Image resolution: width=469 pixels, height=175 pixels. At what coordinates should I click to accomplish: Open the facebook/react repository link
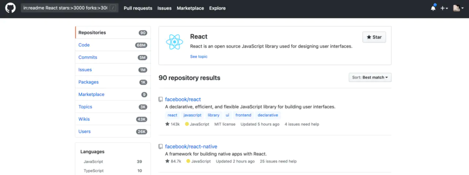click(183, 99)
